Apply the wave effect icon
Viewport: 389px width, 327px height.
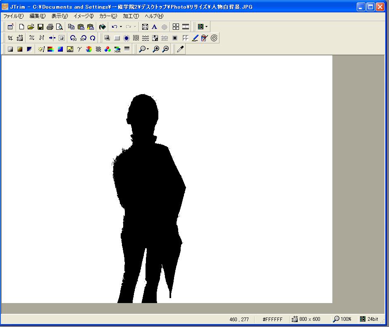[146, 38]
